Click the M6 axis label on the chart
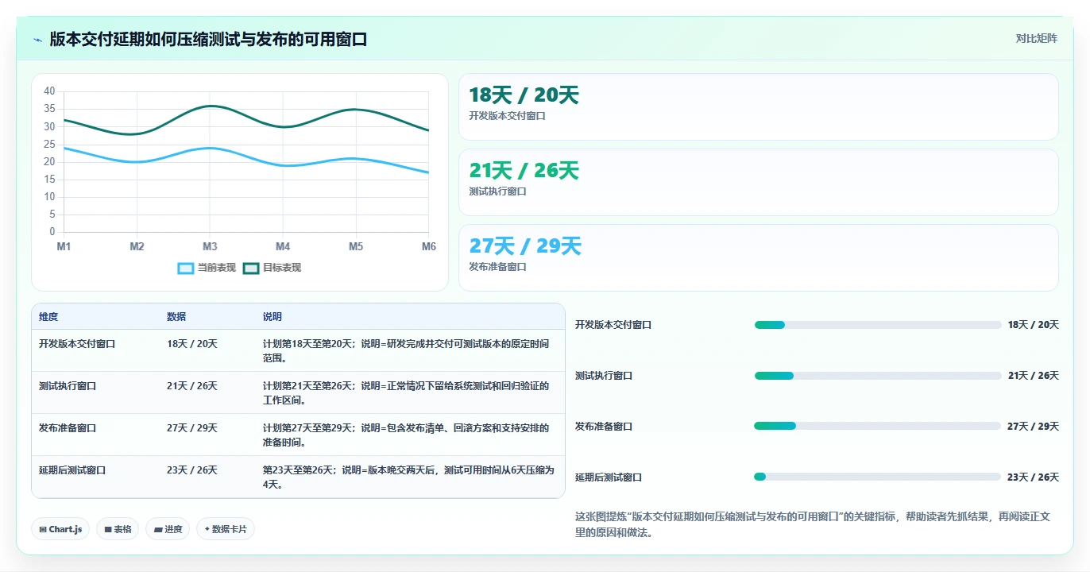Screen dimensions: 1090x572 [x=429, y=247]
